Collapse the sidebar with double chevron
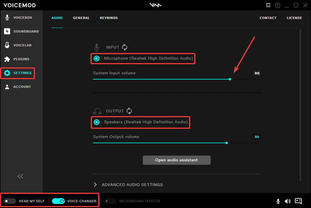 21,176
